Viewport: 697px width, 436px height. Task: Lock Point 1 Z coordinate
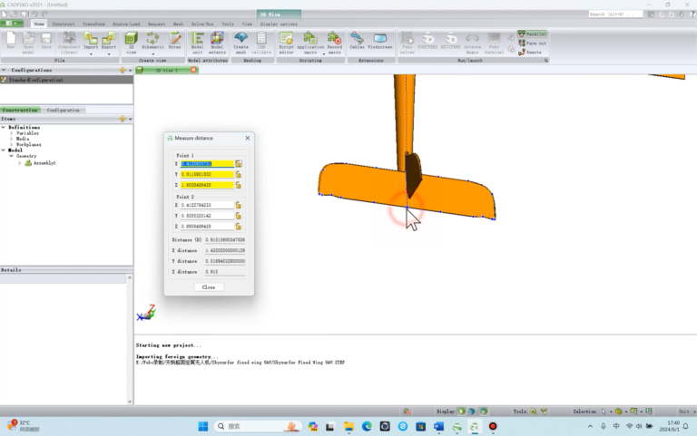click(239, 185)
